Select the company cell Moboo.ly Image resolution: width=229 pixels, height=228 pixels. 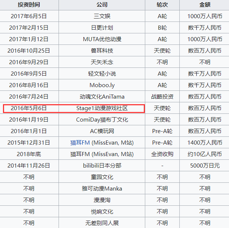point(102,85)
